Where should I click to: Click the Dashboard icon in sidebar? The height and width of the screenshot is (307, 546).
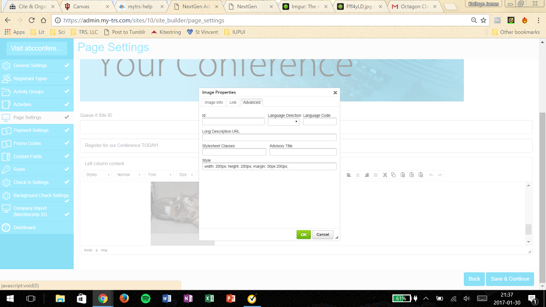click(7, 228)
